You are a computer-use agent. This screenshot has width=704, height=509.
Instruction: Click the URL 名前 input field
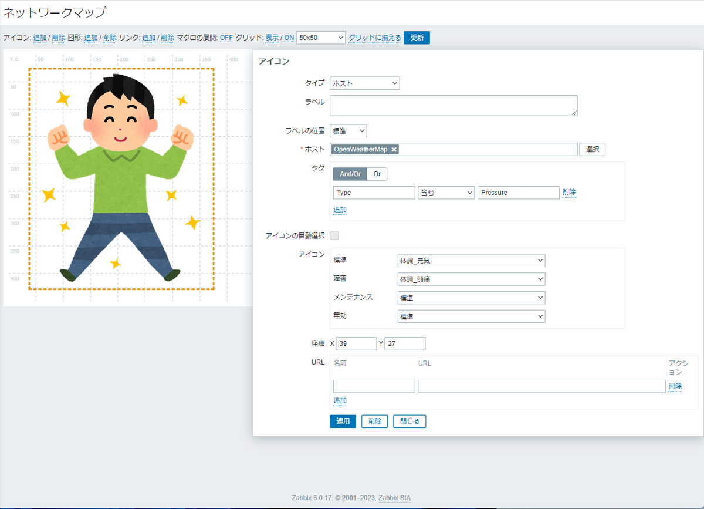tap(374, 386)
